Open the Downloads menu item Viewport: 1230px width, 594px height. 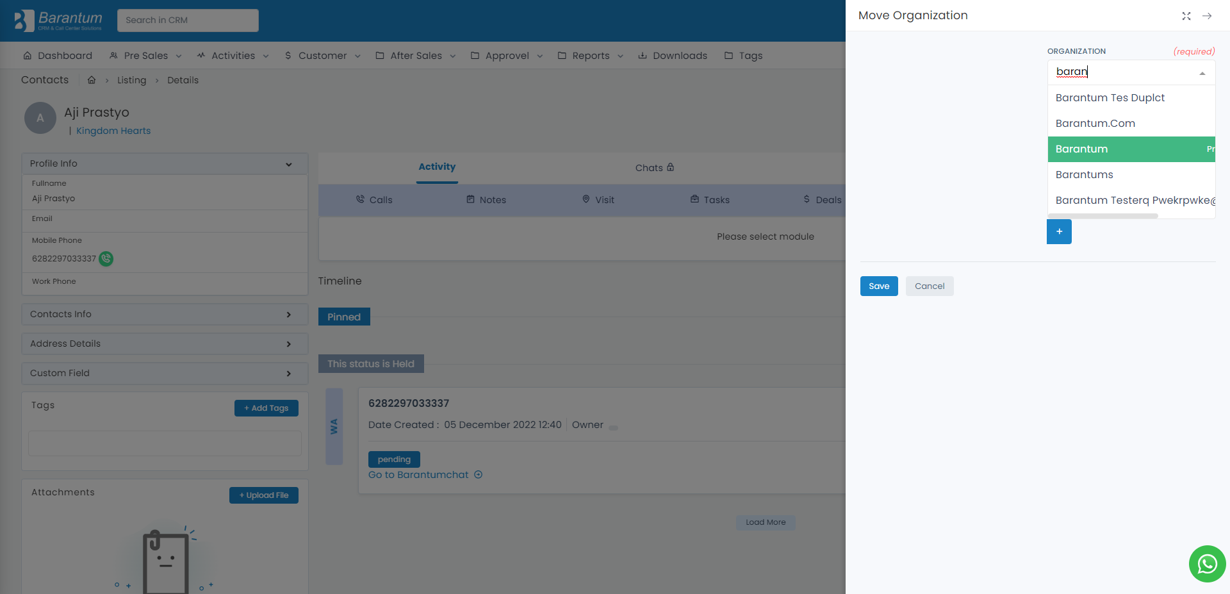point(673,56)
